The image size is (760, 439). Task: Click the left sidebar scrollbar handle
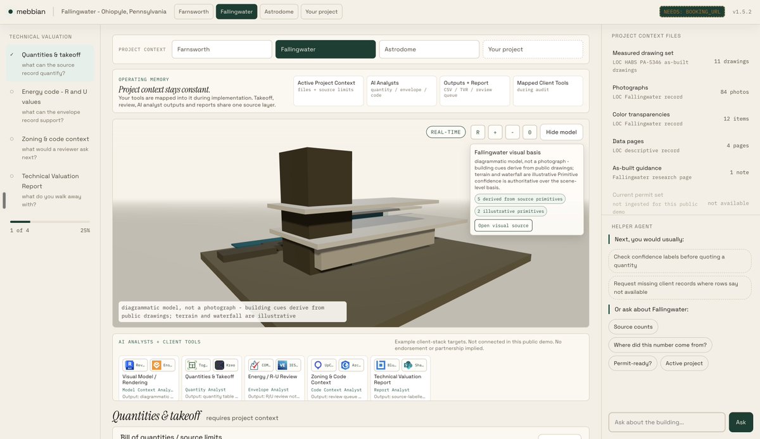(x=4, y=201)
